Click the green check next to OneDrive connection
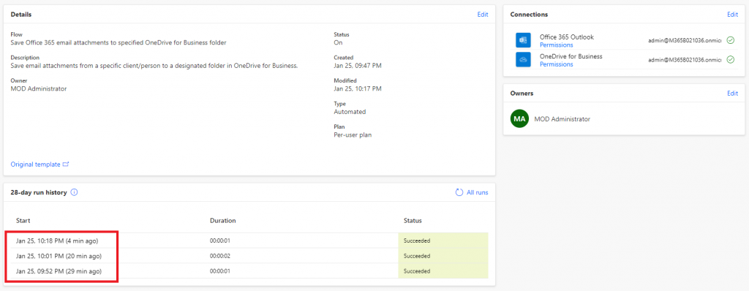This screenshot has height=291, width=749. click(731, 60)
